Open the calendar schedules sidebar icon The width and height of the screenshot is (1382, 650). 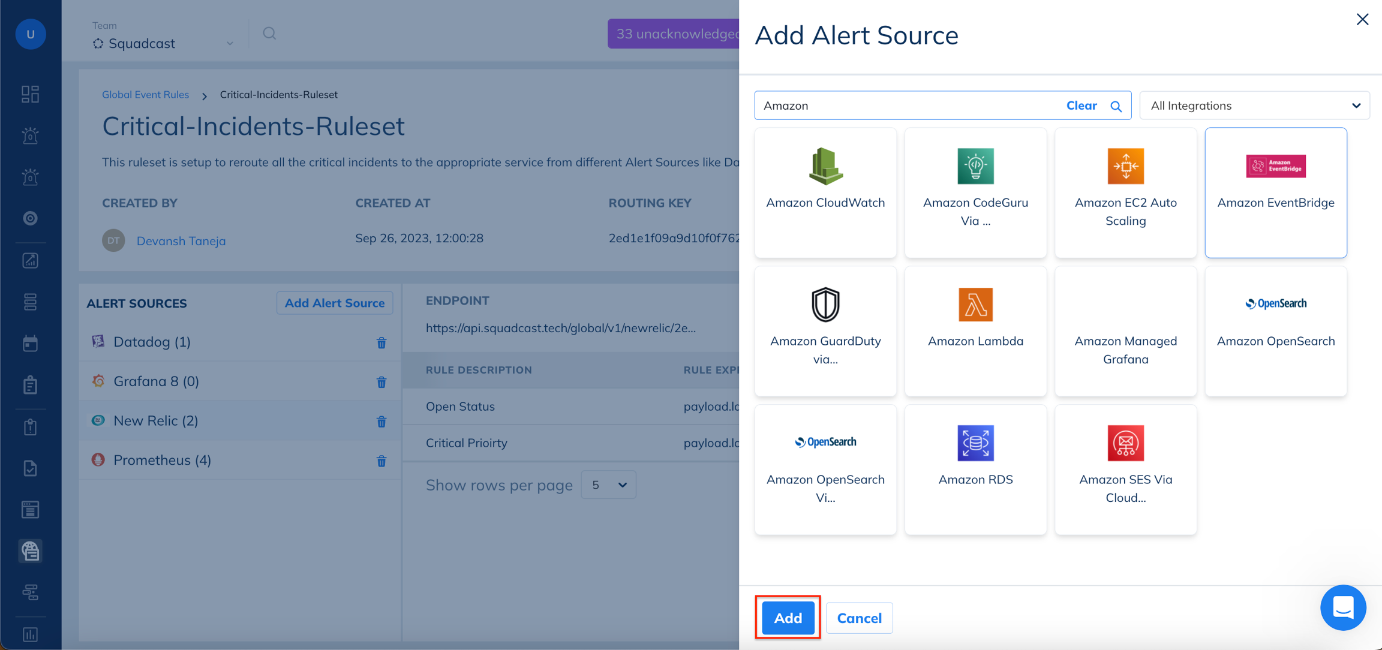31,343
